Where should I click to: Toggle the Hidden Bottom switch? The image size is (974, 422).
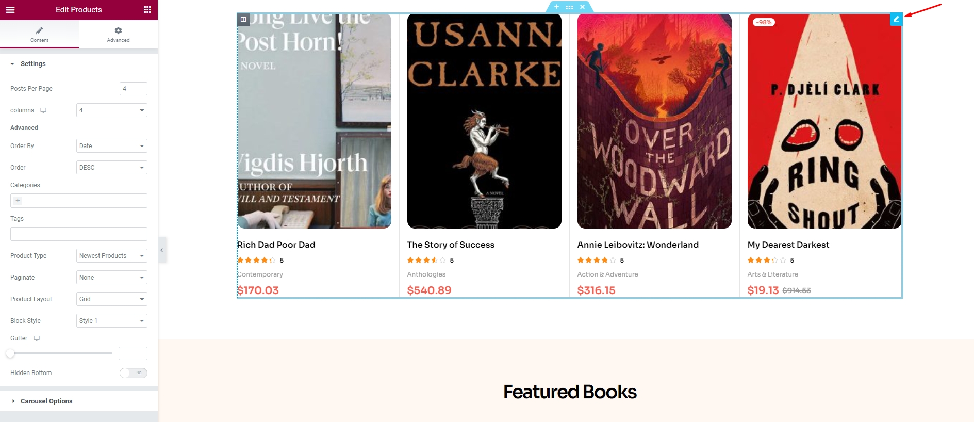pos(134,373)
